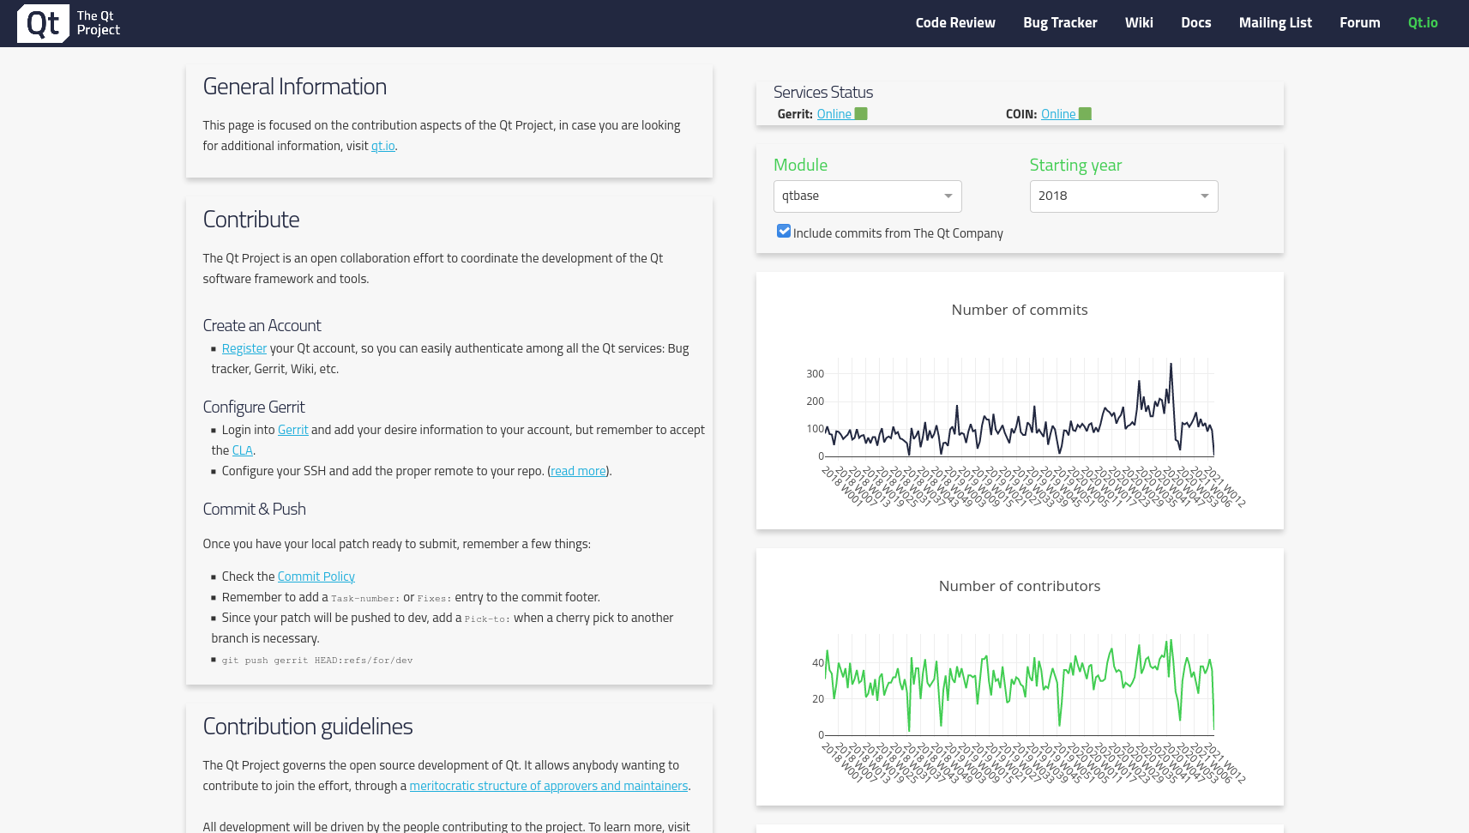1469x833 pixels.
Task: Expand the qtbase selector arrow
Action: coord(948,196)
